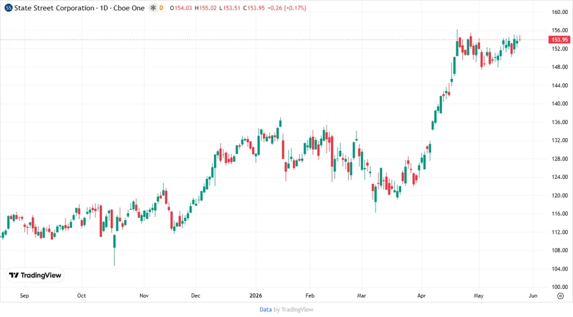Click the Feb label on time axis

(310, 296)
